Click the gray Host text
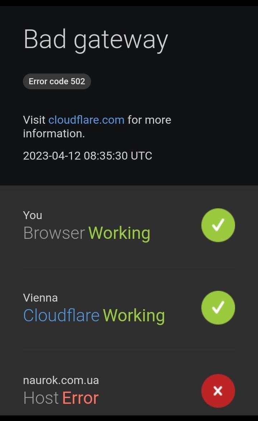Screen dimensions: 258x421 41,398
